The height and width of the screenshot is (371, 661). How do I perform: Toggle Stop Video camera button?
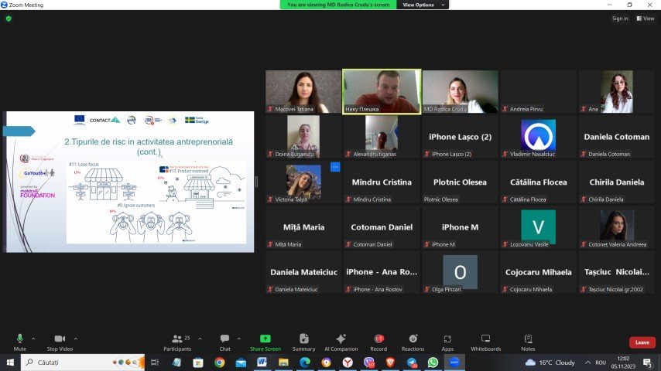(60, 342)
